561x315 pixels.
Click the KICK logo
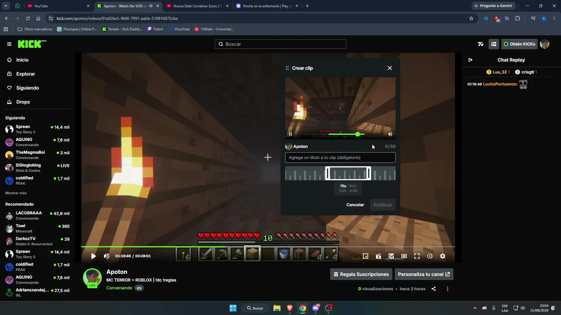pyautogui.click(x=32, y=44)
